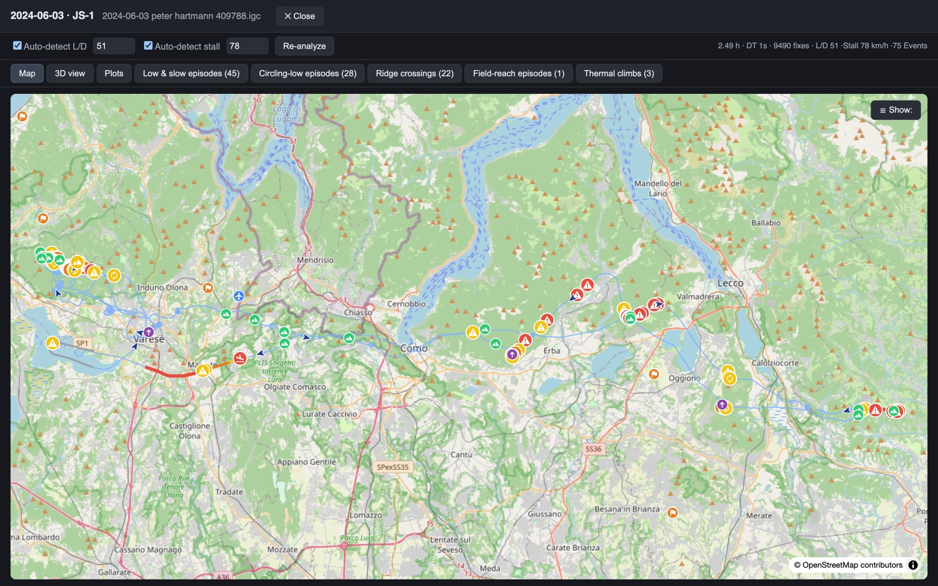Click the orange flag marker near Besana in Brianza
Screen dimensions: 938x586
pos(672,513)
